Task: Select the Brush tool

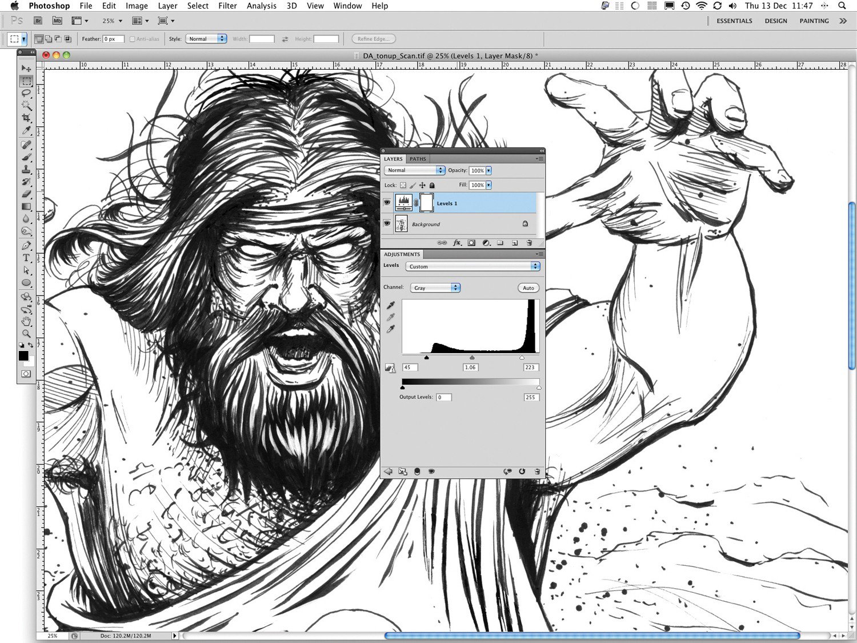Action: tap(26, 157)
